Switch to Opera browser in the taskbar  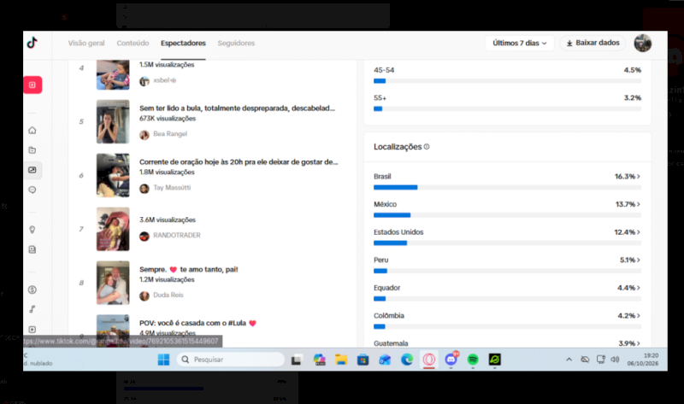pyautogui.click(x=429, y=360)
